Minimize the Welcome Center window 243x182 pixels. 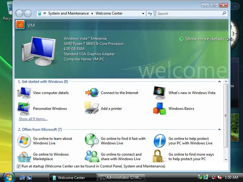(x=205, y=5)
